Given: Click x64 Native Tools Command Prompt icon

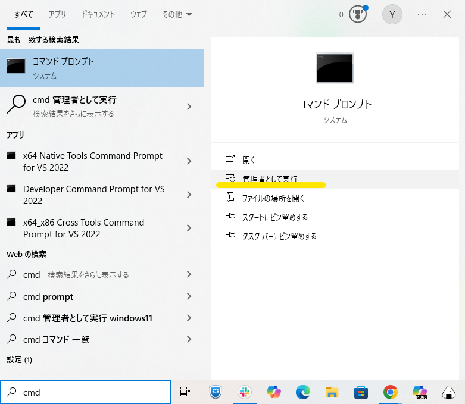Looking at the screenshot, I should pyautogui.click(x=11, y=155).
